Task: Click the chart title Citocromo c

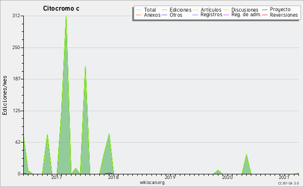Action: pyautogui.click(x=61, y=9)
